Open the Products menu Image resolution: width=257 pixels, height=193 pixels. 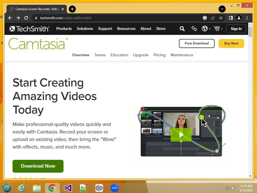[x=64, y=29]
